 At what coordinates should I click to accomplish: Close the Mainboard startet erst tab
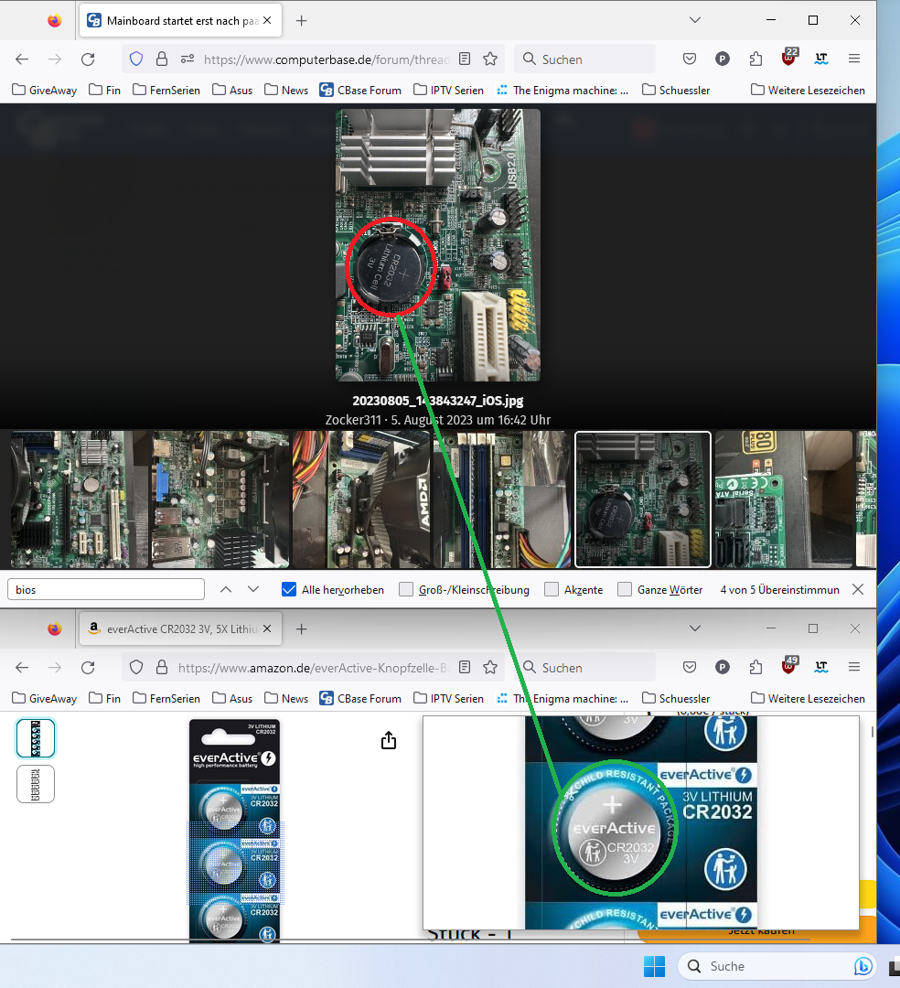coord(267,21)
